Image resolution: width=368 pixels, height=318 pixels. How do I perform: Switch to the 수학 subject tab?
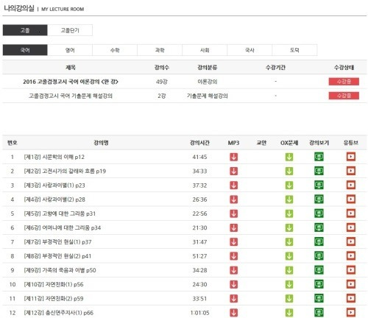pyautogui.click(x=115, y=50)
